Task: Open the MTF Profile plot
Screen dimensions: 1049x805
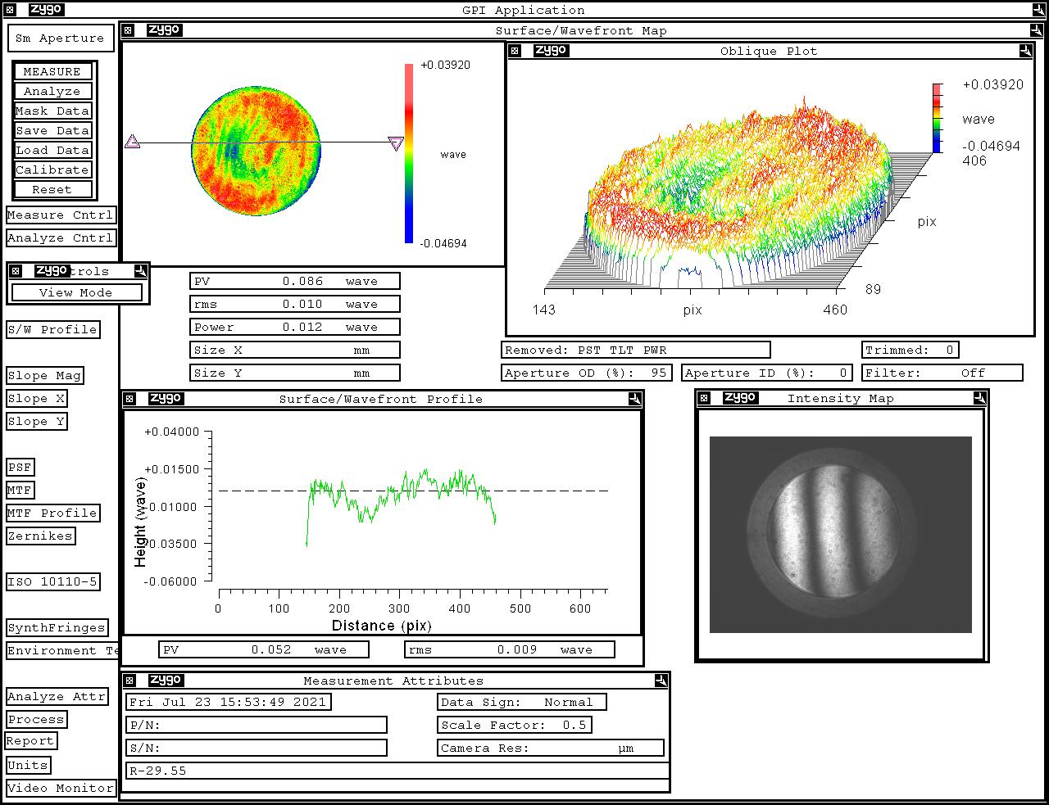Action: [53, 513]
